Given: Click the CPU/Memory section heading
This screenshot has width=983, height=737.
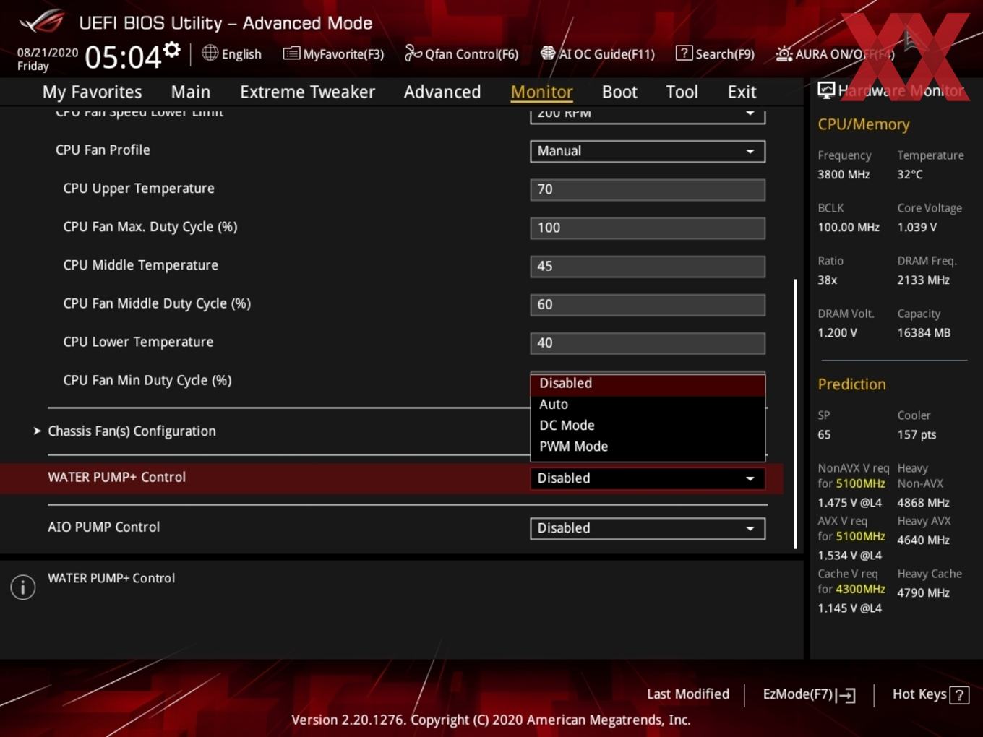Looking at the screenshot, I should click(864, 124).
